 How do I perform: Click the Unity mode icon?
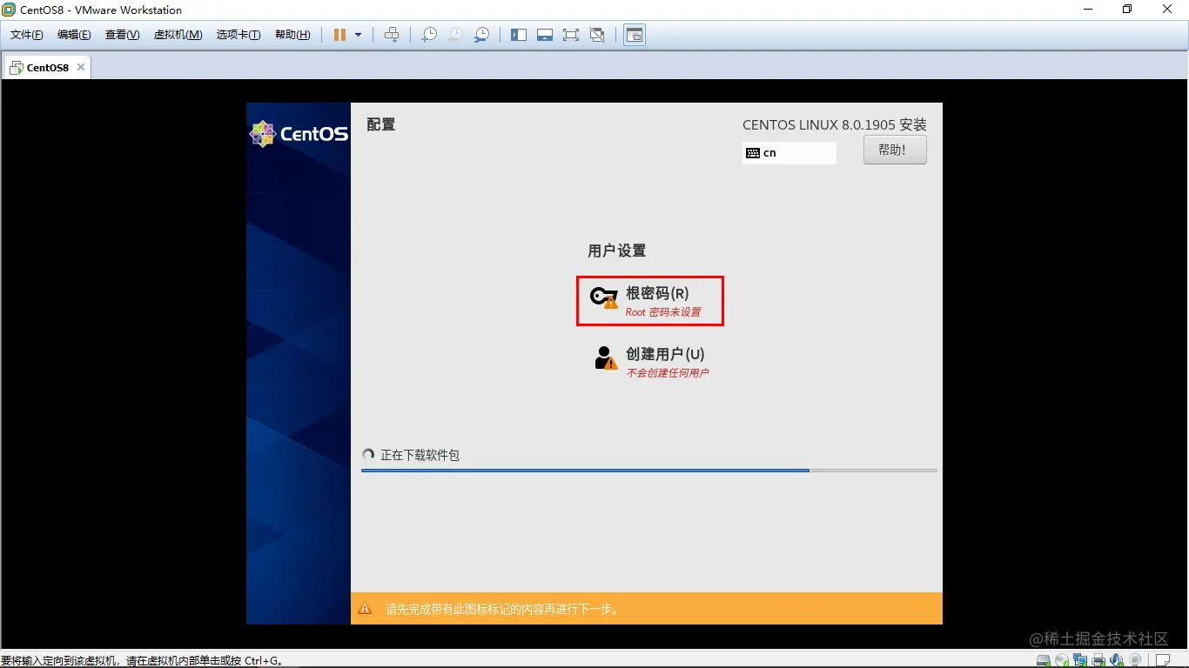[597, 35]
